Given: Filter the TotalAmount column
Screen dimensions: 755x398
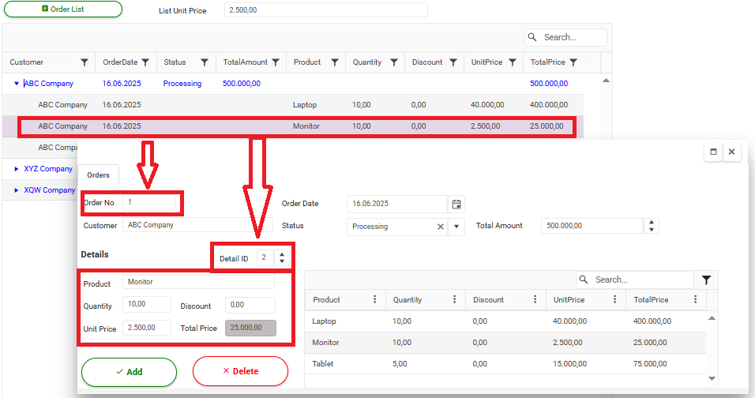Looking at the screenshot, I should click(x=276, y=62).
